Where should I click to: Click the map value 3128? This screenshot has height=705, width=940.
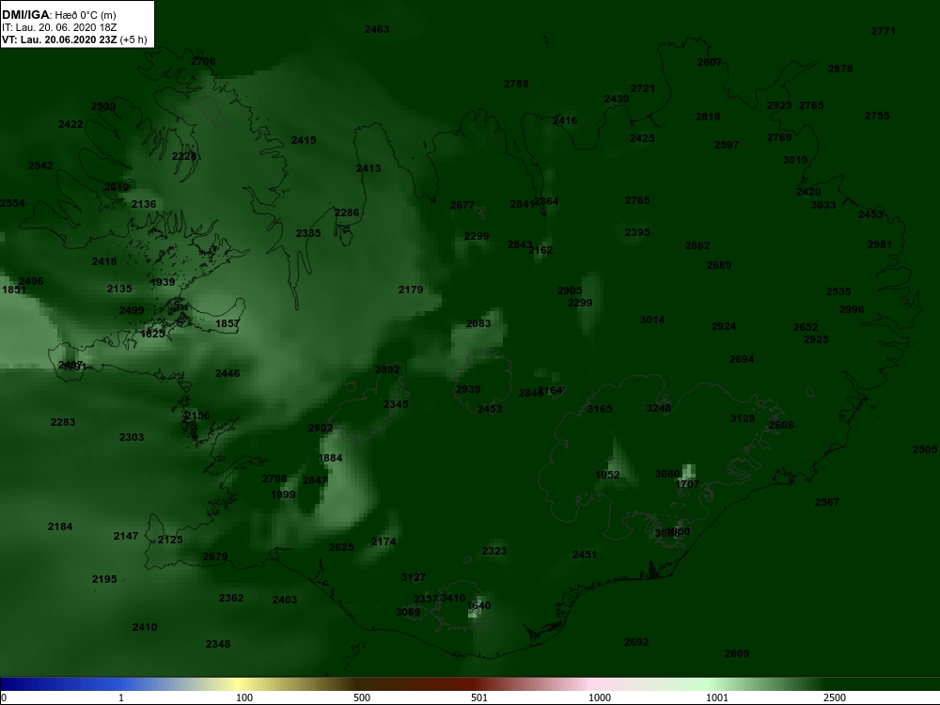point(743,418)
